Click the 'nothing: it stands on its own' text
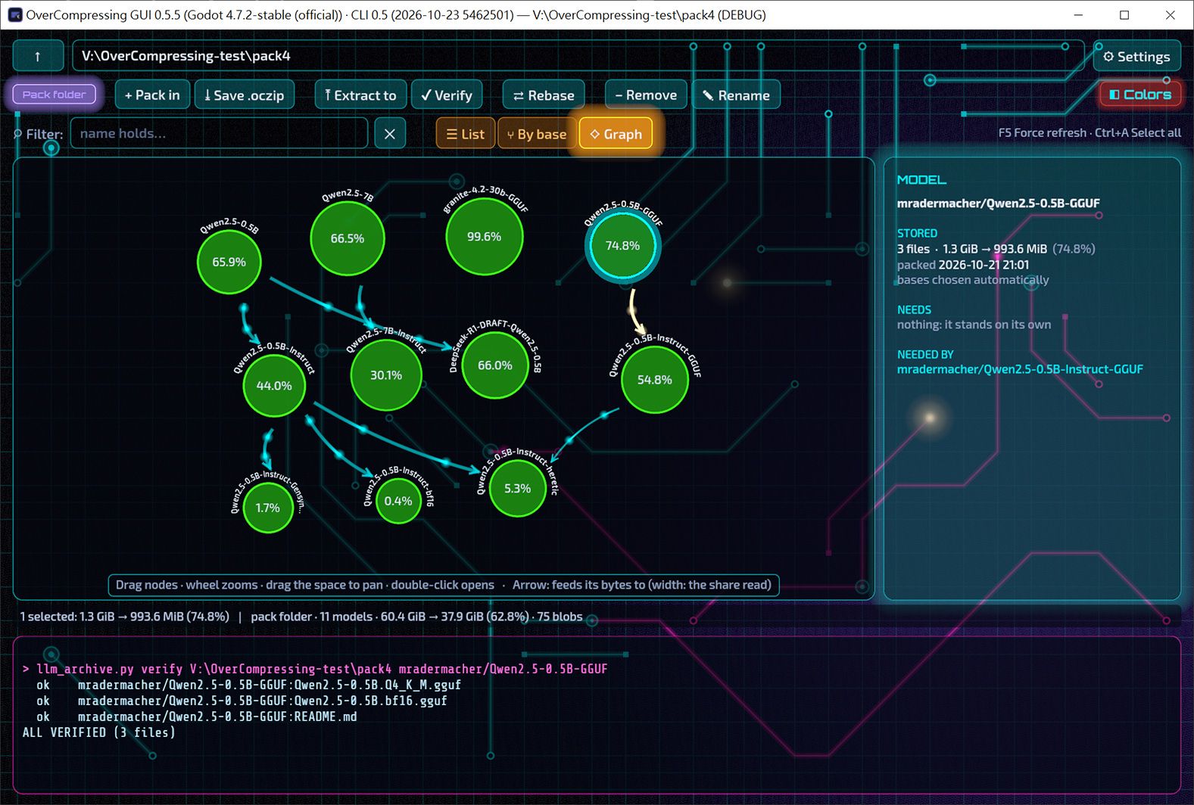The image size is (1194, 805). point(974,325)
